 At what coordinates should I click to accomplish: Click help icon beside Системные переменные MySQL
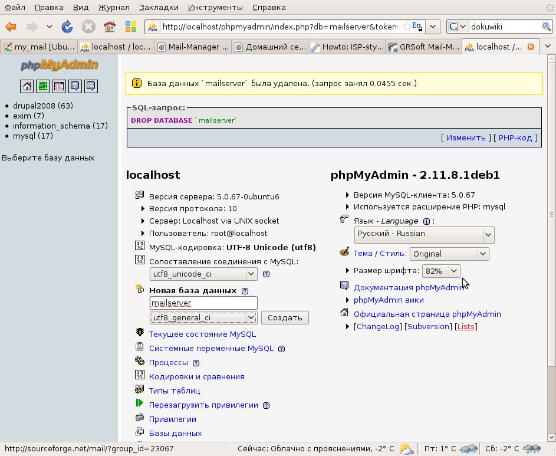pyautogui.click(x=282, y=349)
